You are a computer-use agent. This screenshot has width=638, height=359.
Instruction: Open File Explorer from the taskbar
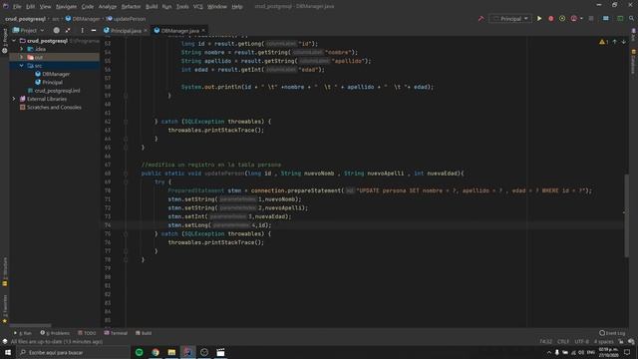pos(171,352)
